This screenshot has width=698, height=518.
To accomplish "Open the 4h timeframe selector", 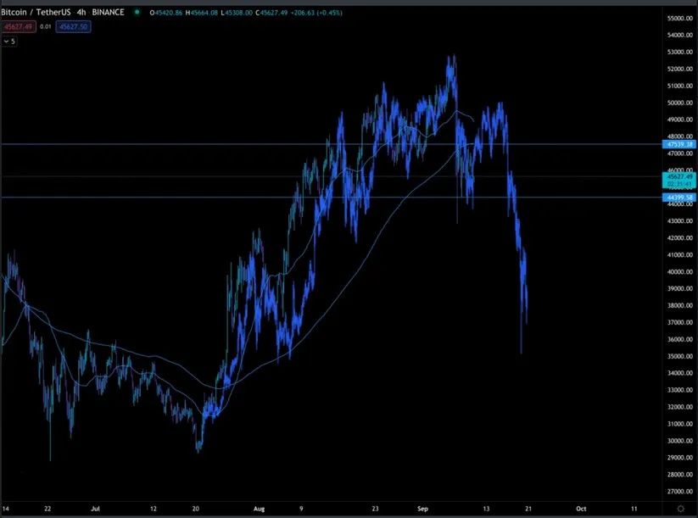I will [79, 12].
